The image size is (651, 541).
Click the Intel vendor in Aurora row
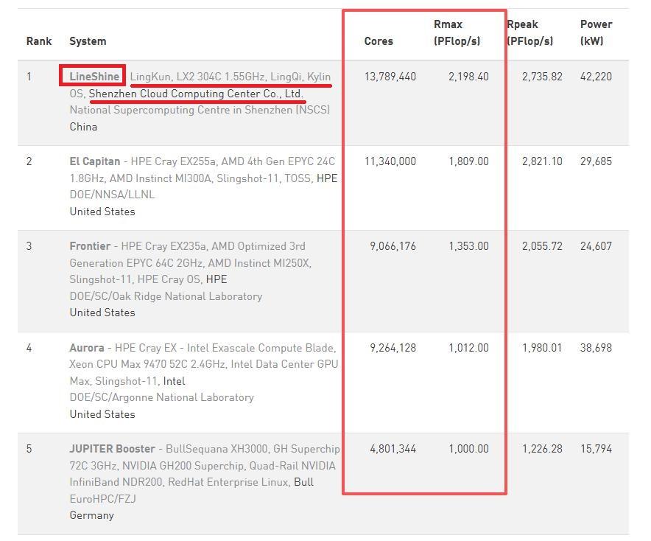[174, 381]
